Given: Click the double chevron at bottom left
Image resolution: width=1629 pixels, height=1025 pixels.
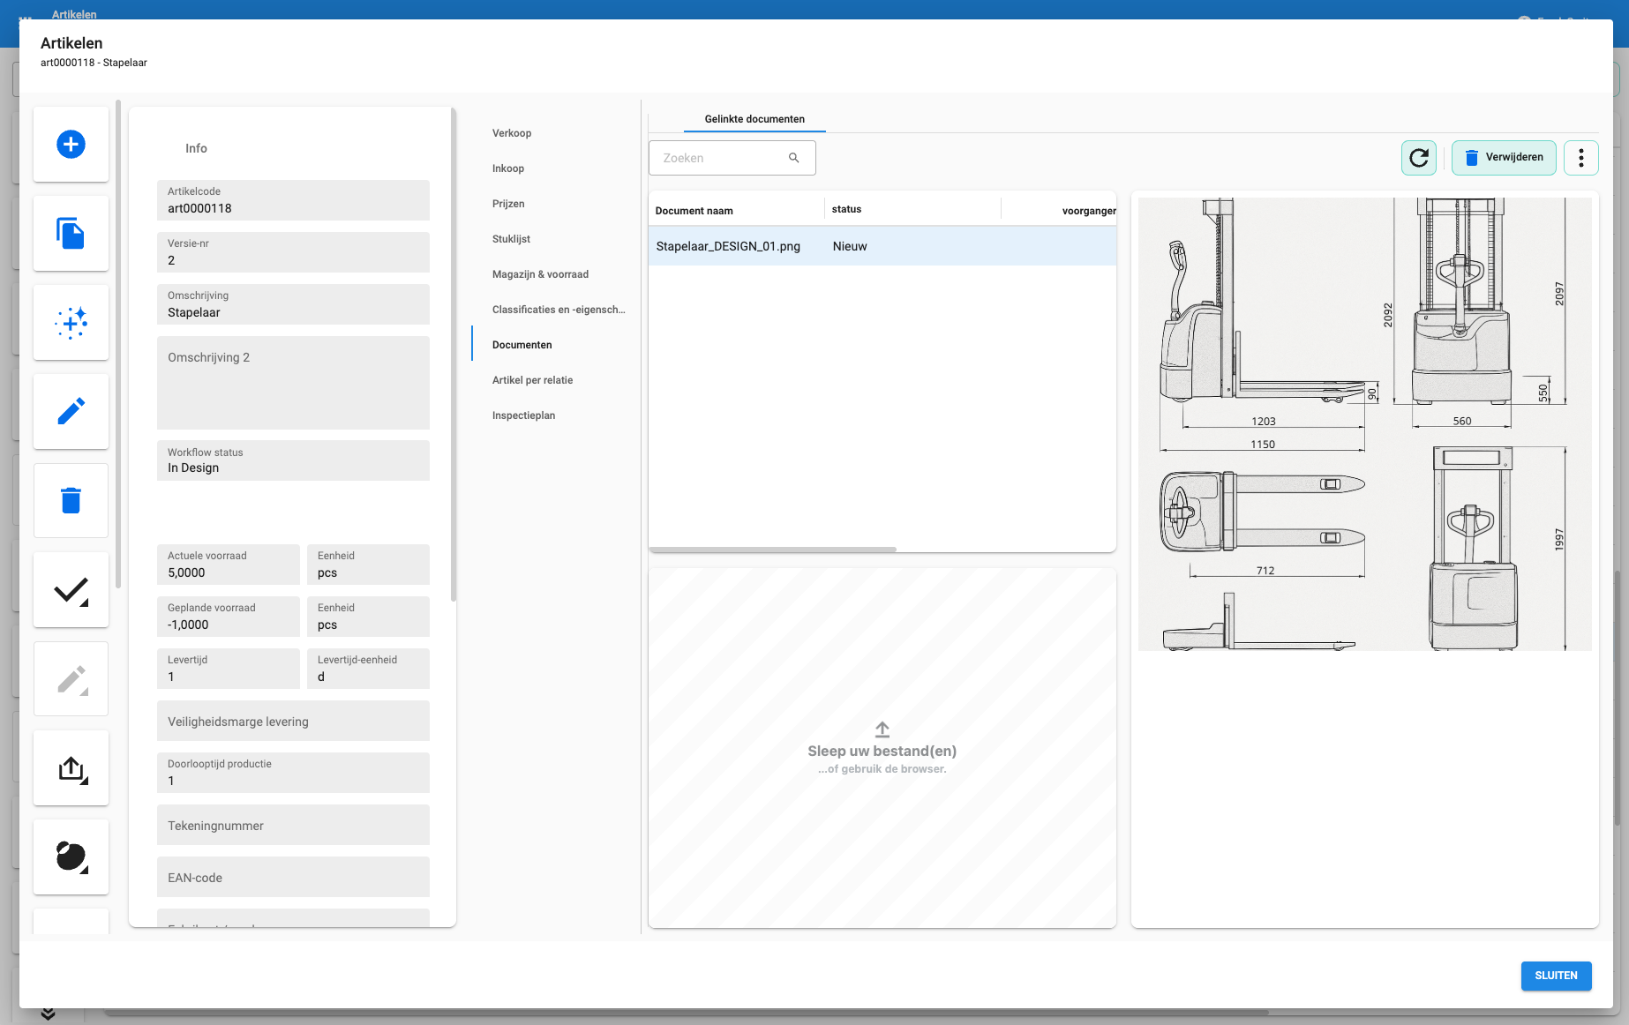Looking at the screenshot, I should coord(48,1014).
